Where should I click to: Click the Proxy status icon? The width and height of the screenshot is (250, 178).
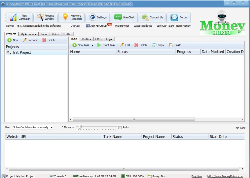click(150, 176)
